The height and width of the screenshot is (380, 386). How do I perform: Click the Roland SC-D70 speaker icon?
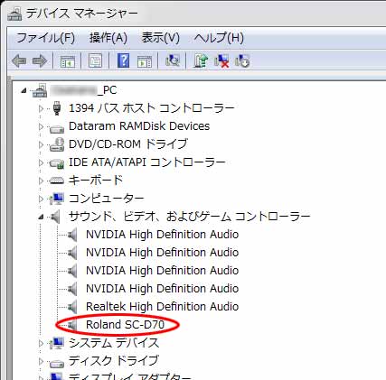(x=72, y=325)
